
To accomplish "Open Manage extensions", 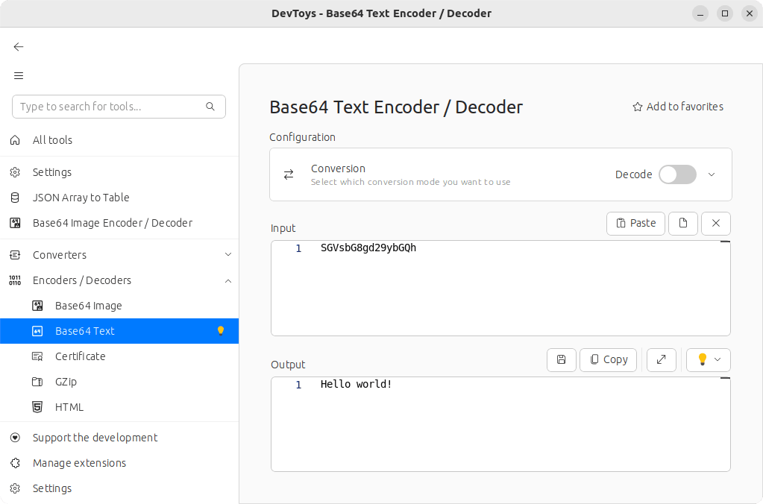I will pos(79,463).
